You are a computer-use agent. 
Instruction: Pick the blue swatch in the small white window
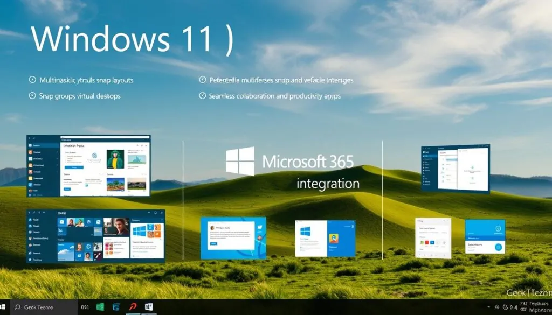point(432,243)
